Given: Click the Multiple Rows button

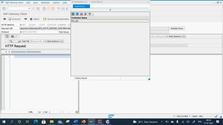Looking at the screenshot, I should tap(177, 28).
